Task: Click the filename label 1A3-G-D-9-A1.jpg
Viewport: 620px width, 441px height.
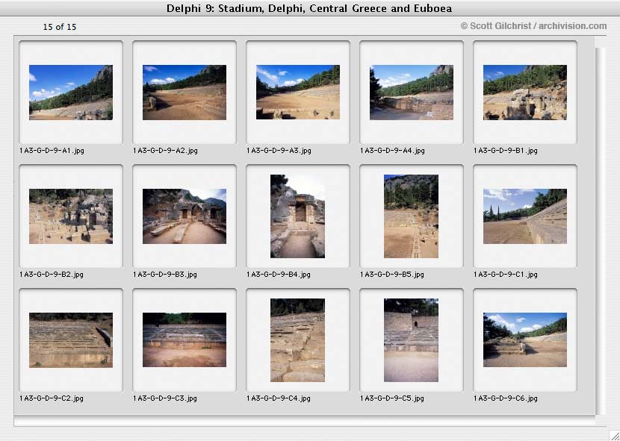Action: coord(52,151)
